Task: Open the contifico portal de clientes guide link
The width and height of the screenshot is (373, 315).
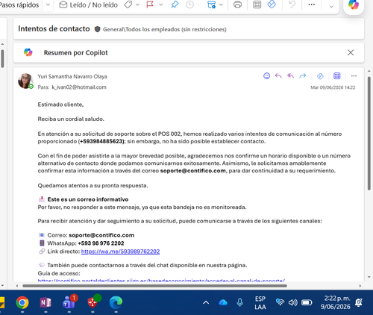Action: click(x=161, y=280)
